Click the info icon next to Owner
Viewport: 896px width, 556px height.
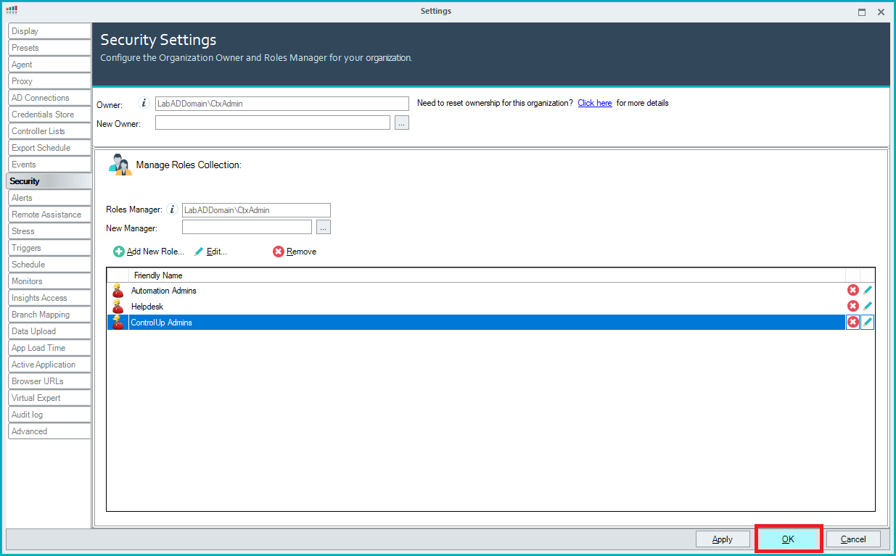[x=144, y=104]
